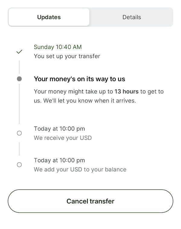The width and height of the screenshot is (181, 229).
Task: Click the timeline line below the green checkmark
Action: coord(19,66)
